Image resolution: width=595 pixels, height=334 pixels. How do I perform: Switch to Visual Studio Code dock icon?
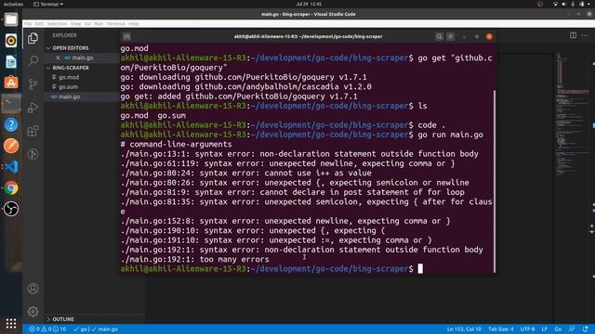click(x=11, y=167)
